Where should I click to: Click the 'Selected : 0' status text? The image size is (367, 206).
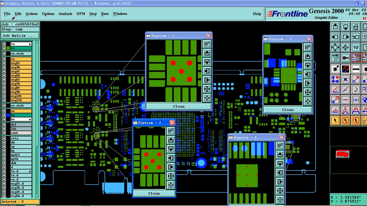click(x=12, y=202)
